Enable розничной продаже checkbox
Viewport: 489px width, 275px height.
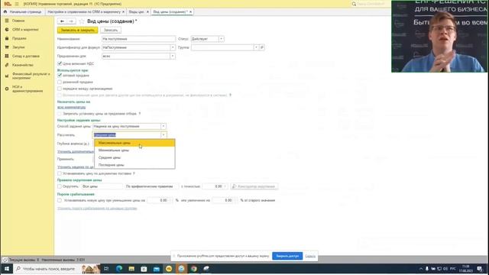(60, 82)
